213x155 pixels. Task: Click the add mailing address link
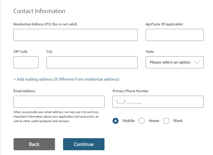[66, 79]
